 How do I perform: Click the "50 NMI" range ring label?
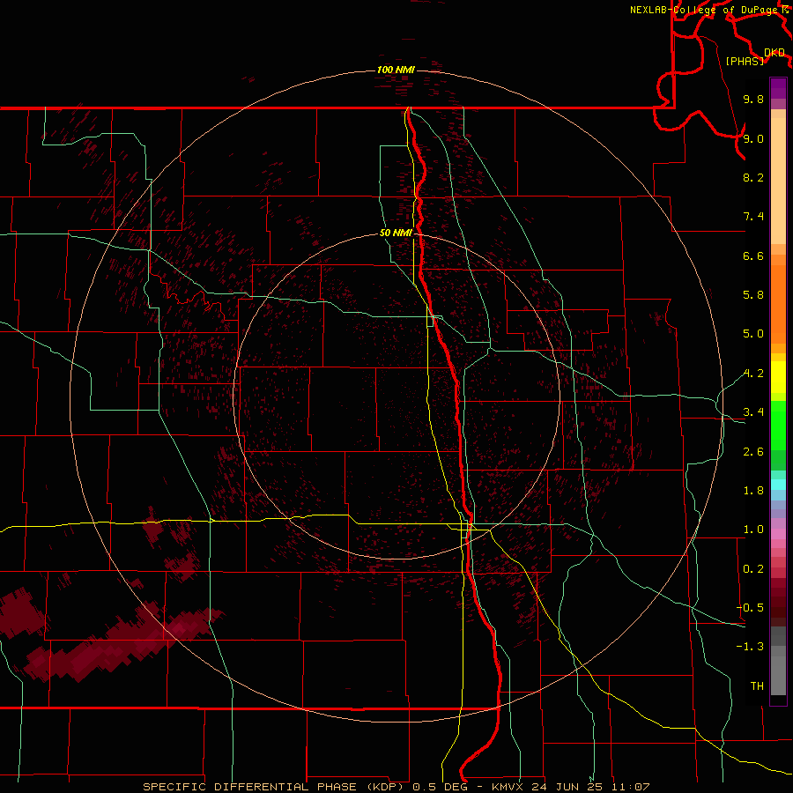point(396,233)
